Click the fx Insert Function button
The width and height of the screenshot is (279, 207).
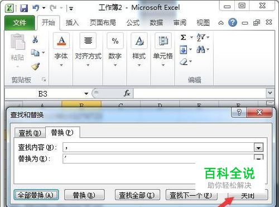[127, 93]
